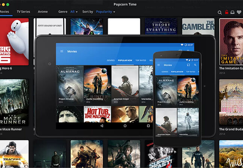Open The Imitation Game poster
243x168 pixels.
click(231, 42)
